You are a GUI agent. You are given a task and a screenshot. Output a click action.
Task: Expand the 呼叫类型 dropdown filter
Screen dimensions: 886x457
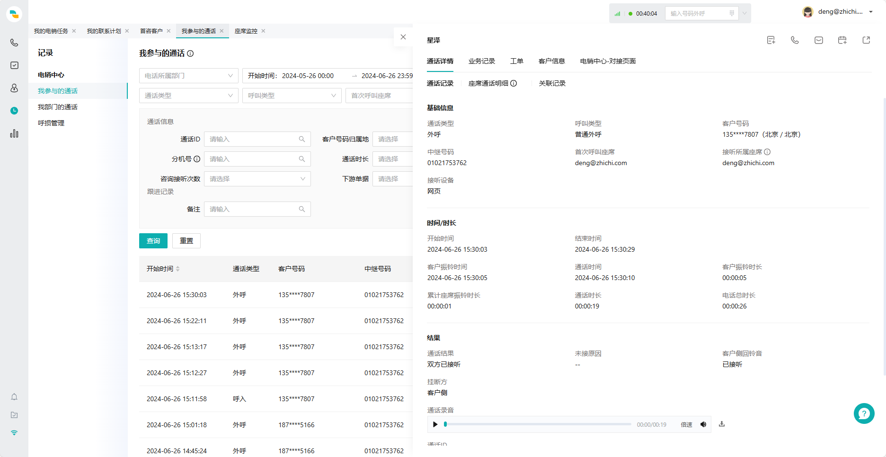point(292,96)
